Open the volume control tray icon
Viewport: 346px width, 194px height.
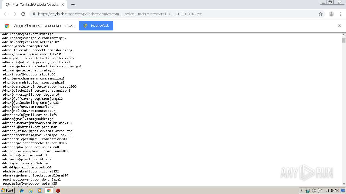click(314, 190)
